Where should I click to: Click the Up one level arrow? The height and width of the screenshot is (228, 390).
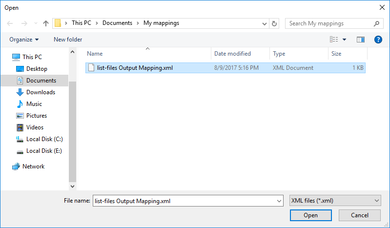(x=46, y=23)
